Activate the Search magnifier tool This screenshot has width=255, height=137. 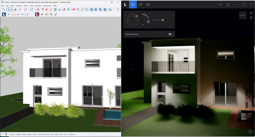[x=4, y=10]
